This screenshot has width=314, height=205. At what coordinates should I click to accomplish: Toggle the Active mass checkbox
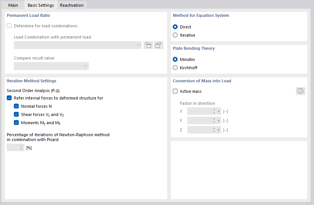pos(175,91)
